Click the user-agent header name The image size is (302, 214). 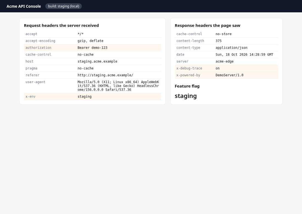35,82
